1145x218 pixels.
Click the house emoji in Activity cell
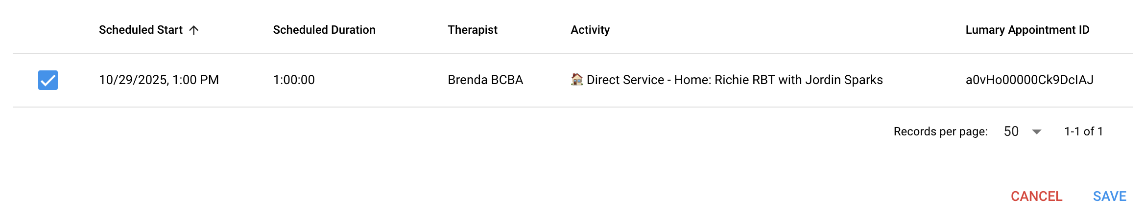(577, 79)
